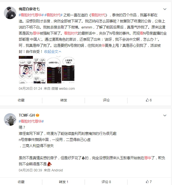
Task: Like the first post with 6 likes
Action: coord(149,100)
